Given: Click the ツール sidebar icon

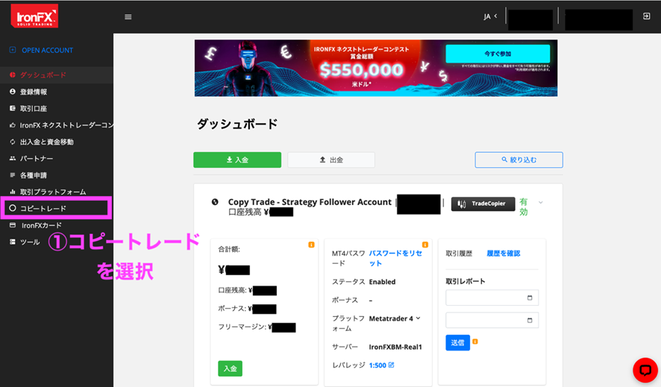Looking at the screenshot, I should [x=12, y=242].
